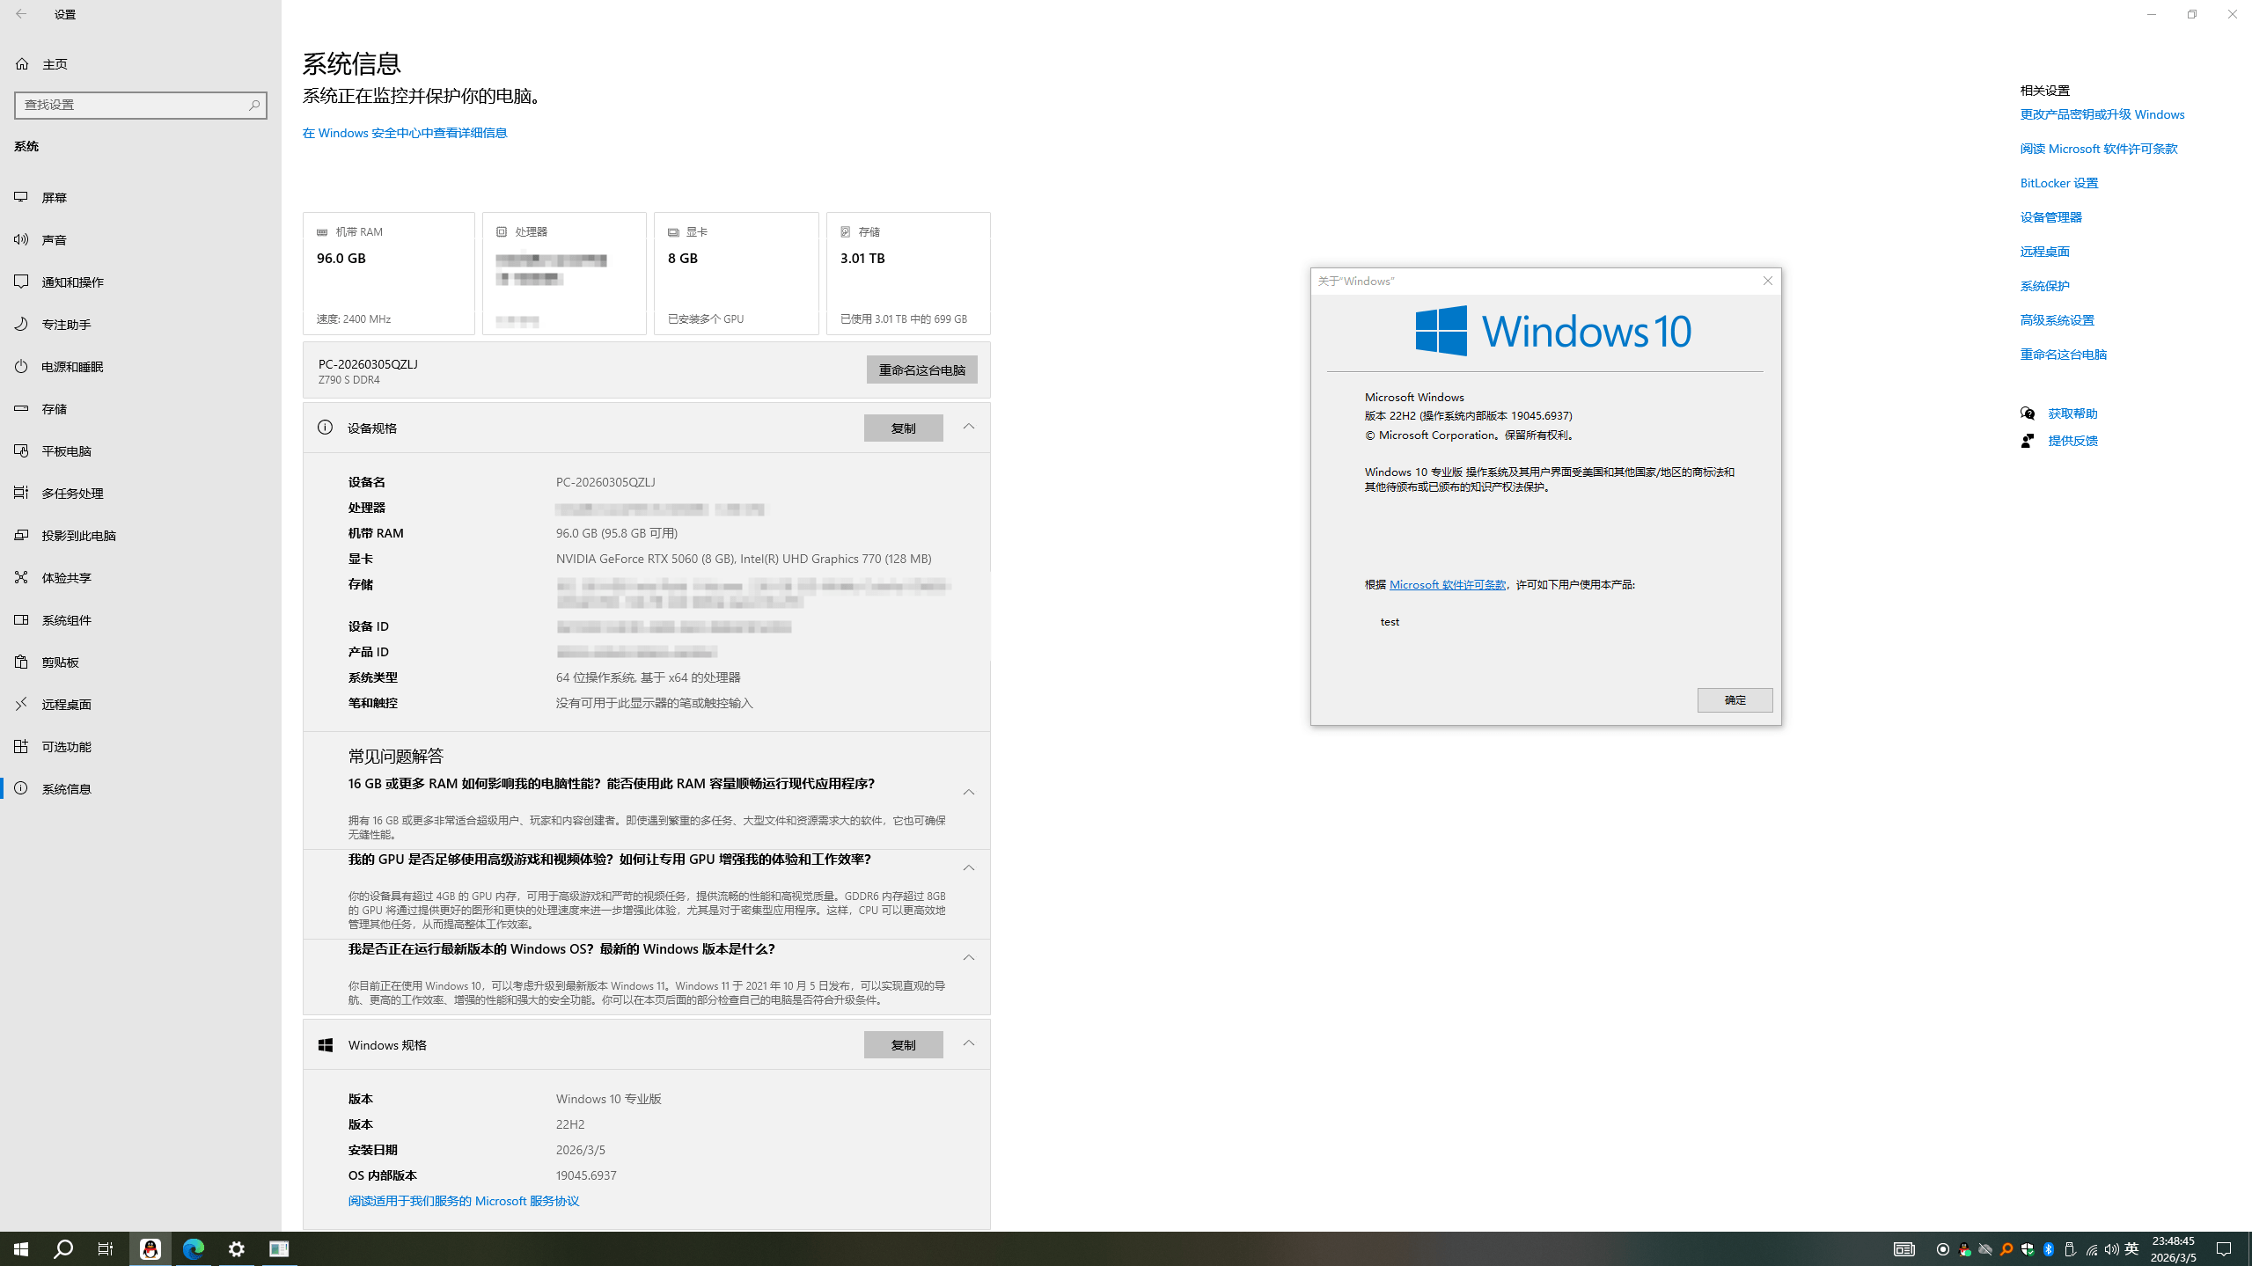This screenshot has height=1266, width=2252.
Task: Go to 主页 in the Settings sidebar
Action: click(x=55, y=62)
